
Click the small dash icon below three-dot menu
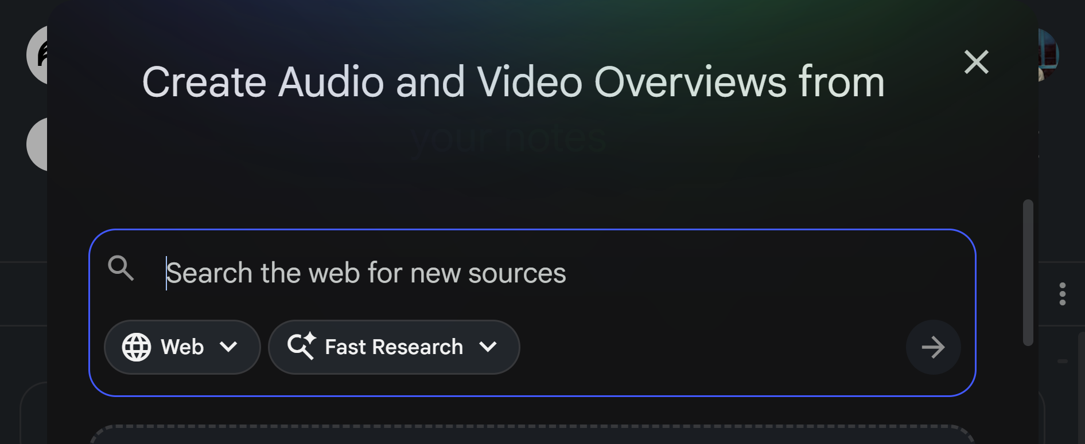(x=1063, y=362)
